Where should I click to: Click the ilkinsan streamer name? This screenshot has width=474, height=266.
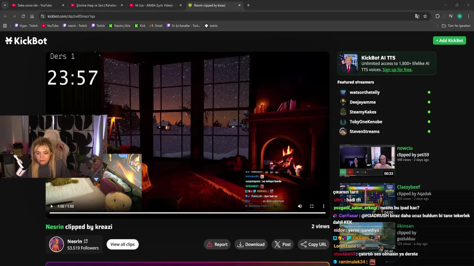point(405,226)
